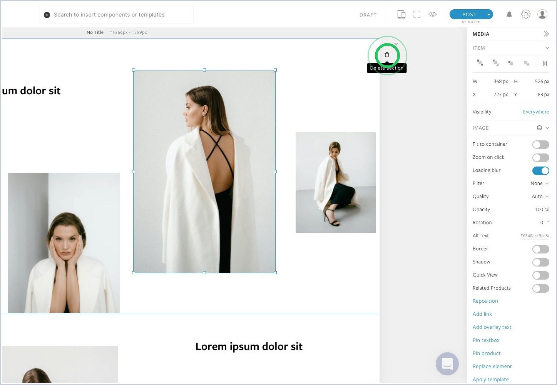Toggle Fit to container switch
The width and height of the screenshot is (557, 385).
[541, 145]
